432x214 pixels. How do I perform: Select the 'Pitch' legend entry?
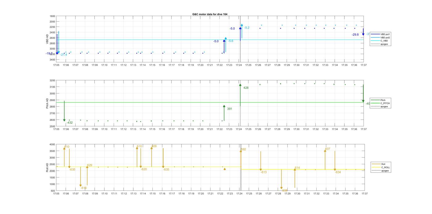click(x=379, y=100)
